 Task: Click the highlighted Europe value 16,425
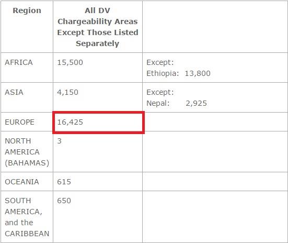[70, 122]
